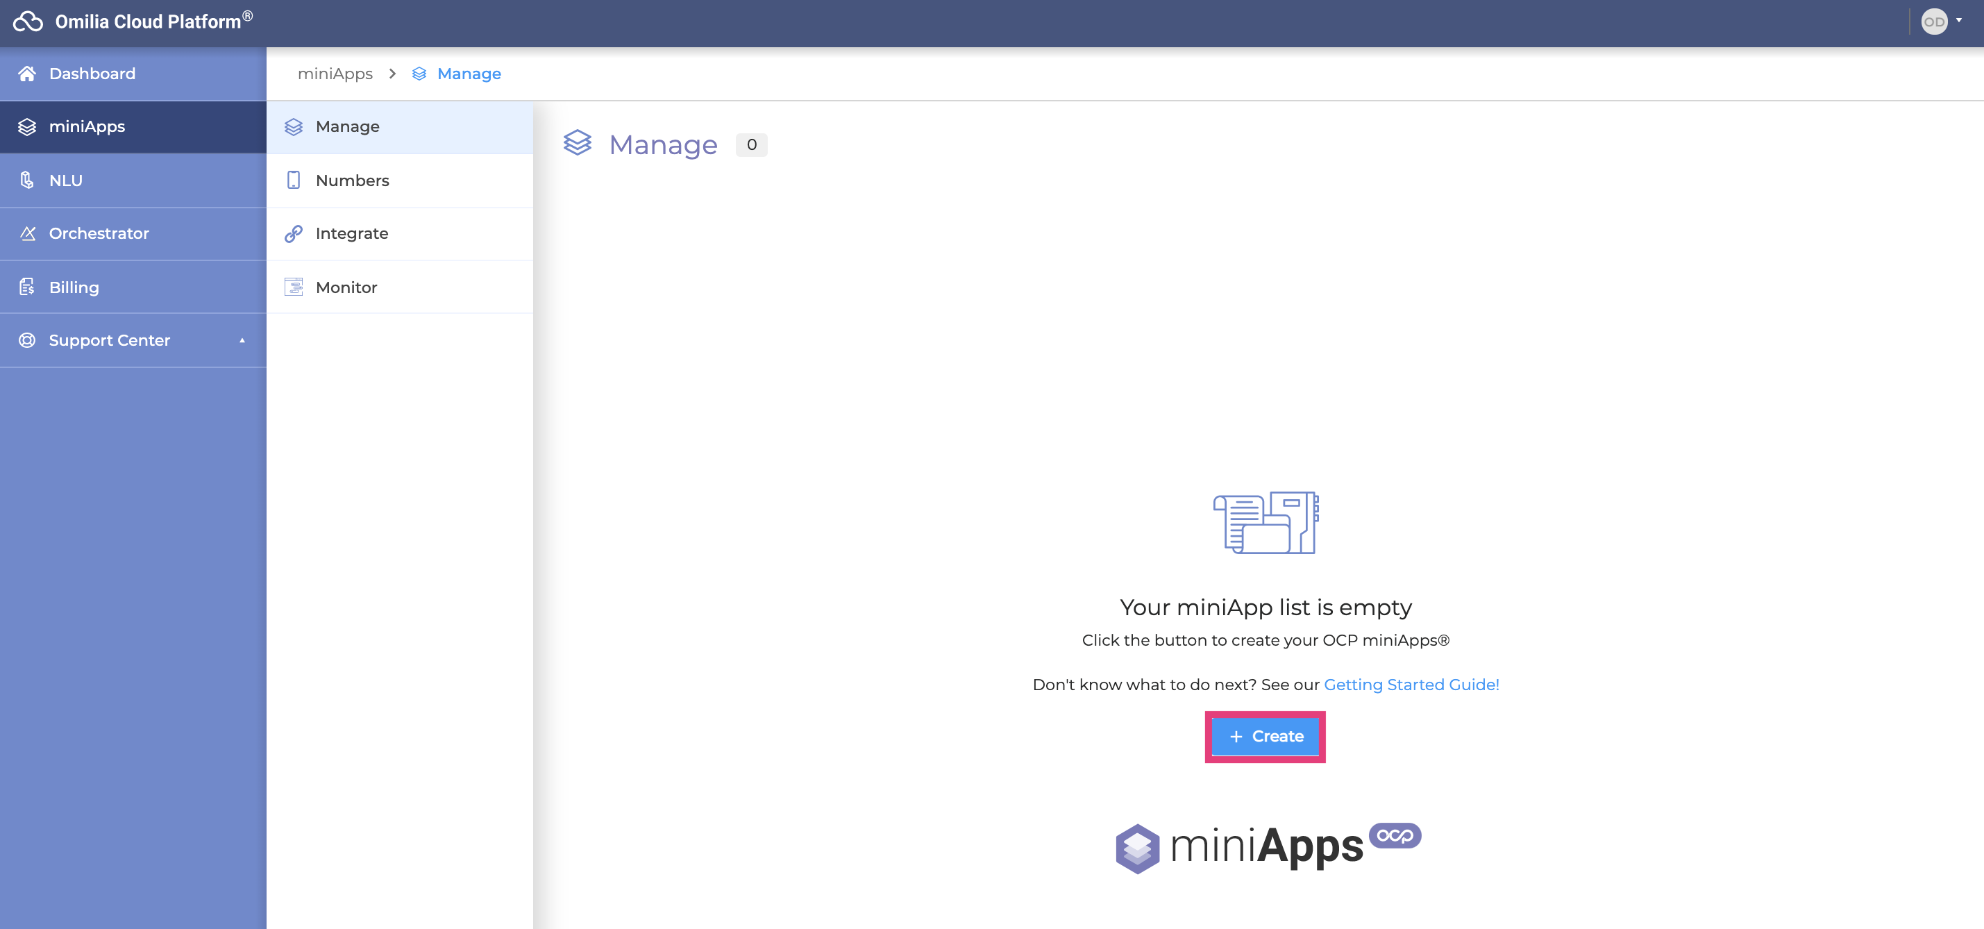Click the empty list documents illustration
Viewport: 1984px width, 929px height.
click(1266, 522)
